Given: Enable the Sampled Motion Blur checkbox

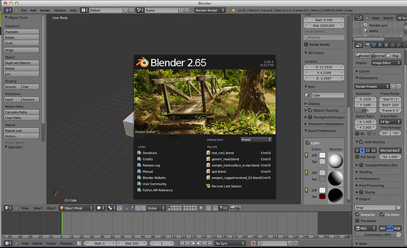Looking at the screenshot, I should 361,165.
